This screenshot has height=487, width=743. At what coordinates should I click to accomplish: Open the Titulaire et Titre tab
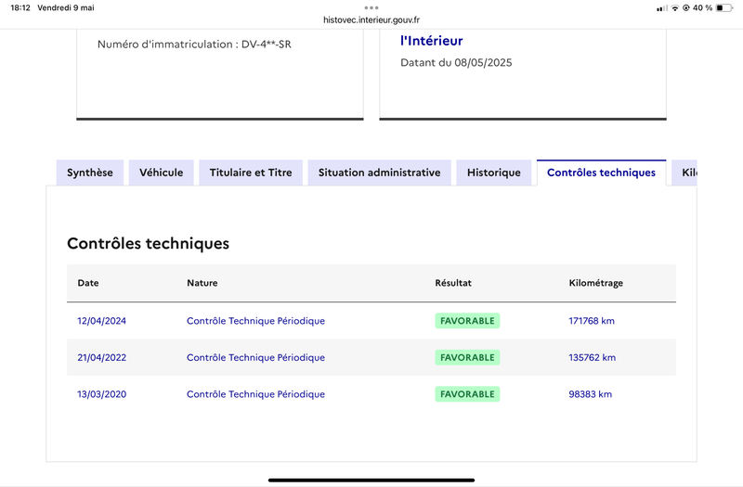pyautogui.click(x=251, y=173)
